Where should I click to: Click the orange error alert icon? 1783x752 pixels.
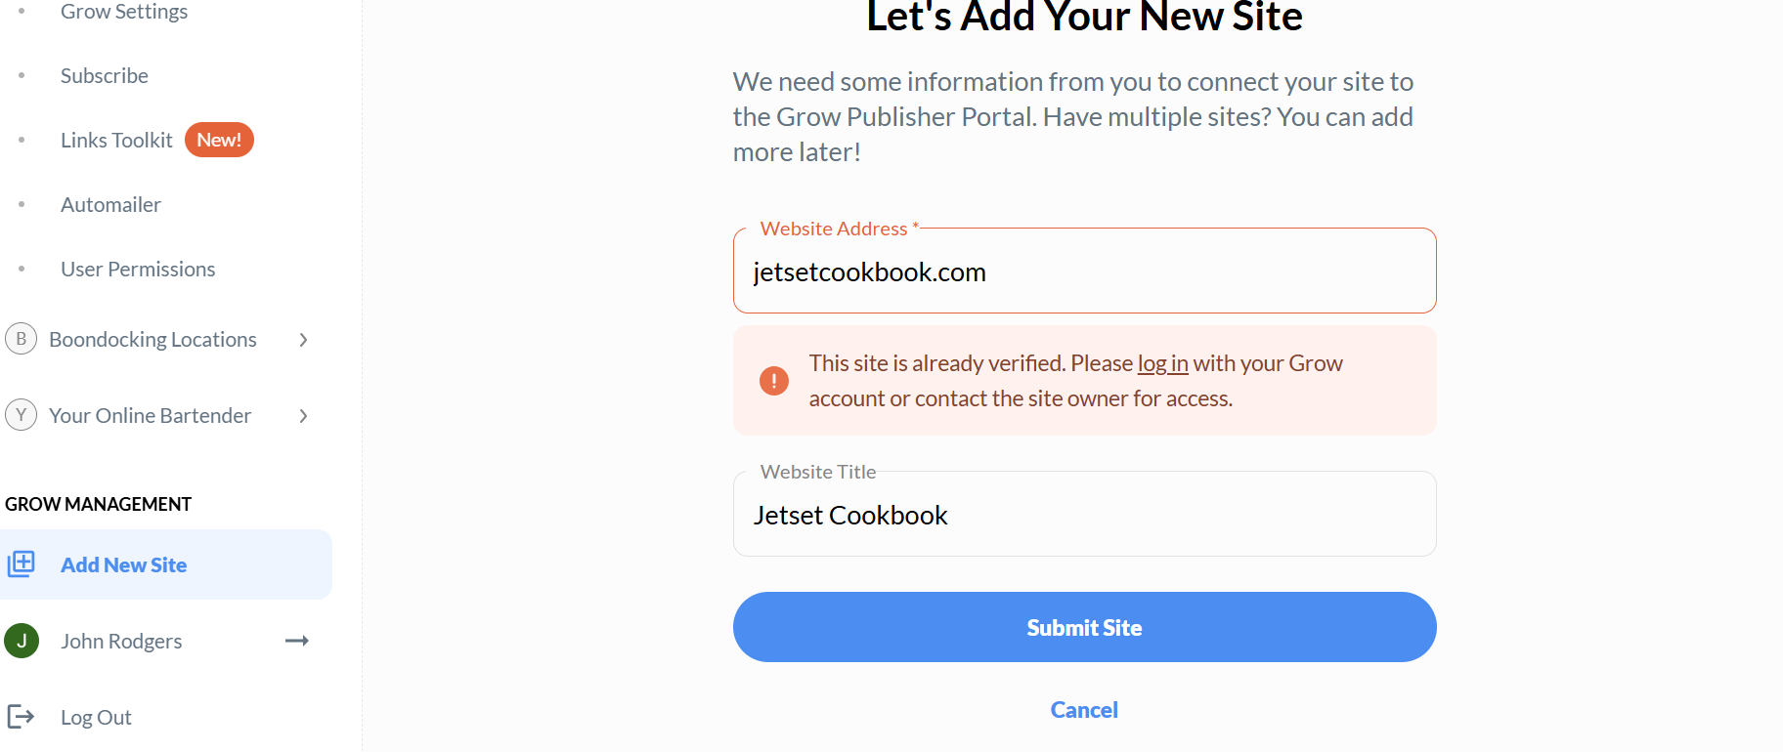pos(774,381)
